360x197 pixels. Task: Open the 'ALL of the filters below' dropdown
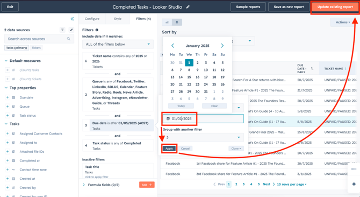(118, 44)
